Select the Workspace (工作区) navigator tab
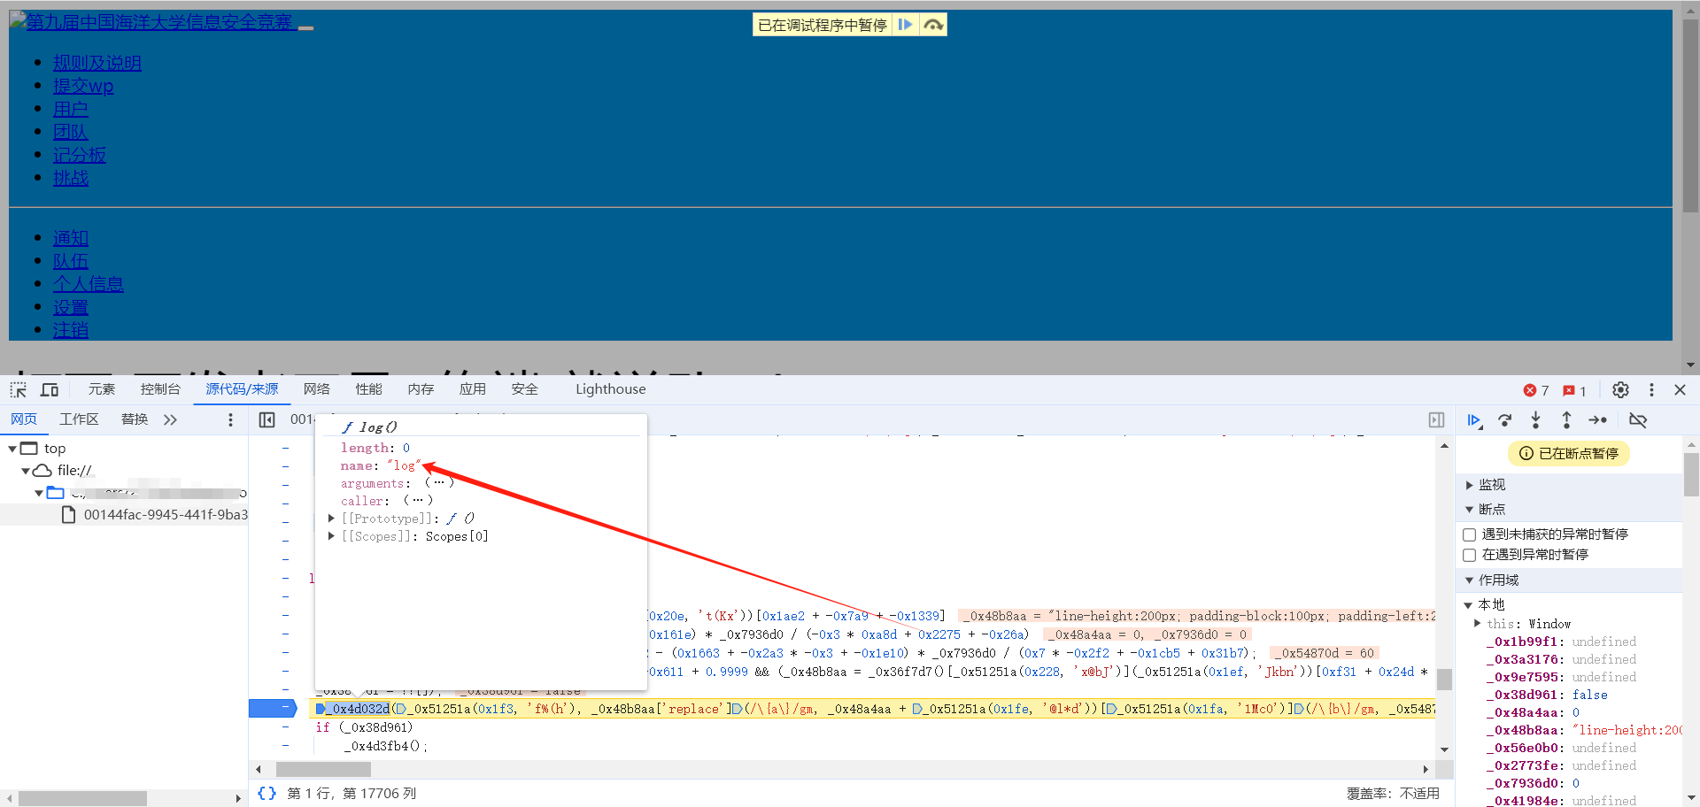The width and height of the screenshot is (1700, 807). (79, 419)
